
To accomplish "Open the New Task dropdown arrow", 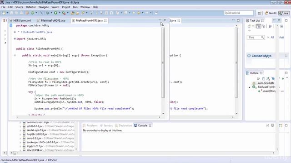I will click(x=253, y=26).
